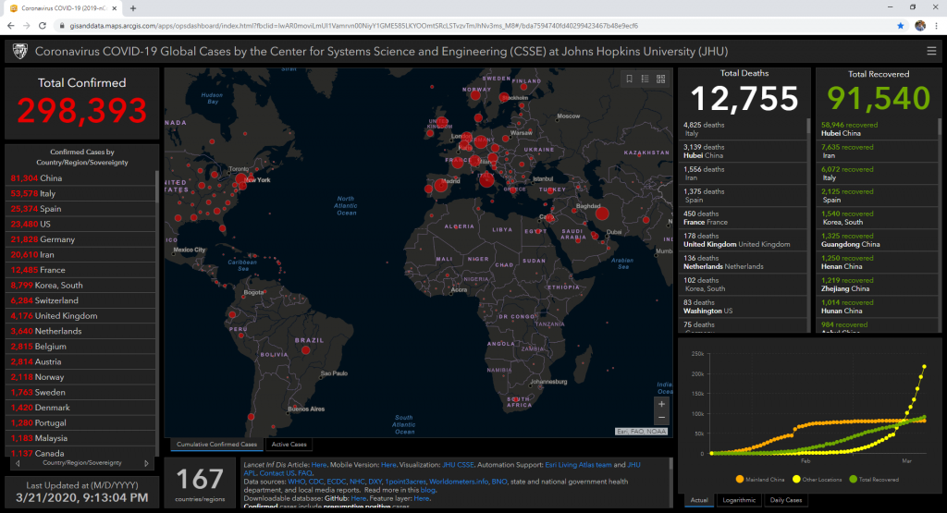Switch to the Cumulative Confirmed Cases tab
The image size is (947, 513).
(216, 445)
